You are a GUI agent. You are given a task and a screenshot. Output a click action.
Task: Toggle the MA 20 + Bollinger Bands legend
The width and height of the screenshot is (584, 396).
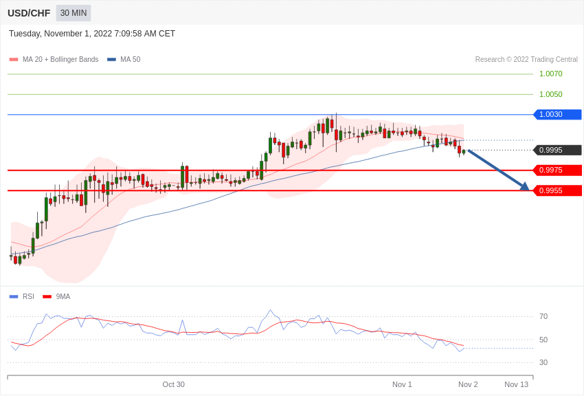coord(54,59)
